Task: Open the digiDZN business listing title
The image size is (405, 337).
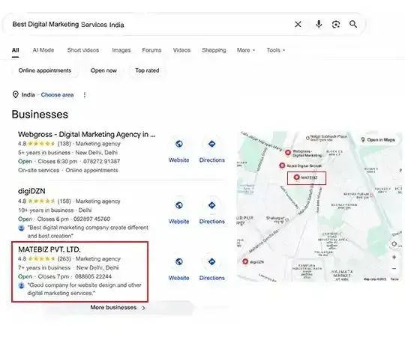Action: point(31,191)
